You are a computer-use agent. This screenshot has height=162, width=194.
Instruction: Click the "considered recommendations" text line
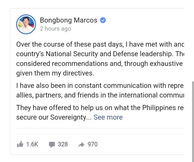[99, 64]
